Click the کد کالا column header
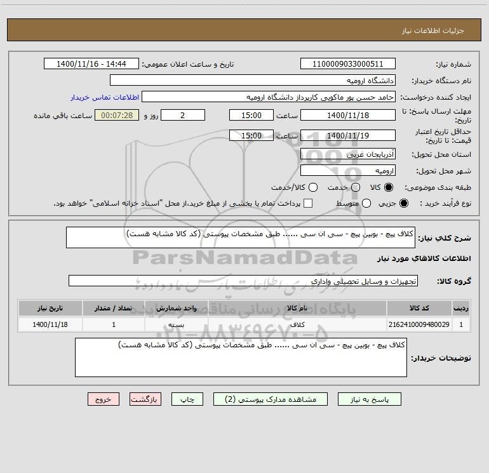The height and width of the screenshot is (473, 489). pyautogui.click(x=419, y=308)
